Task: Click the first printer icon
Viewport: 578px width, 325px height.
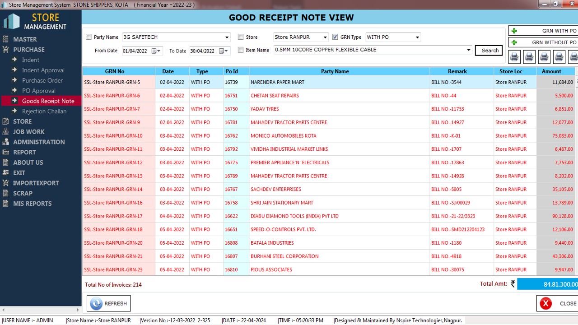Action: 514,57
